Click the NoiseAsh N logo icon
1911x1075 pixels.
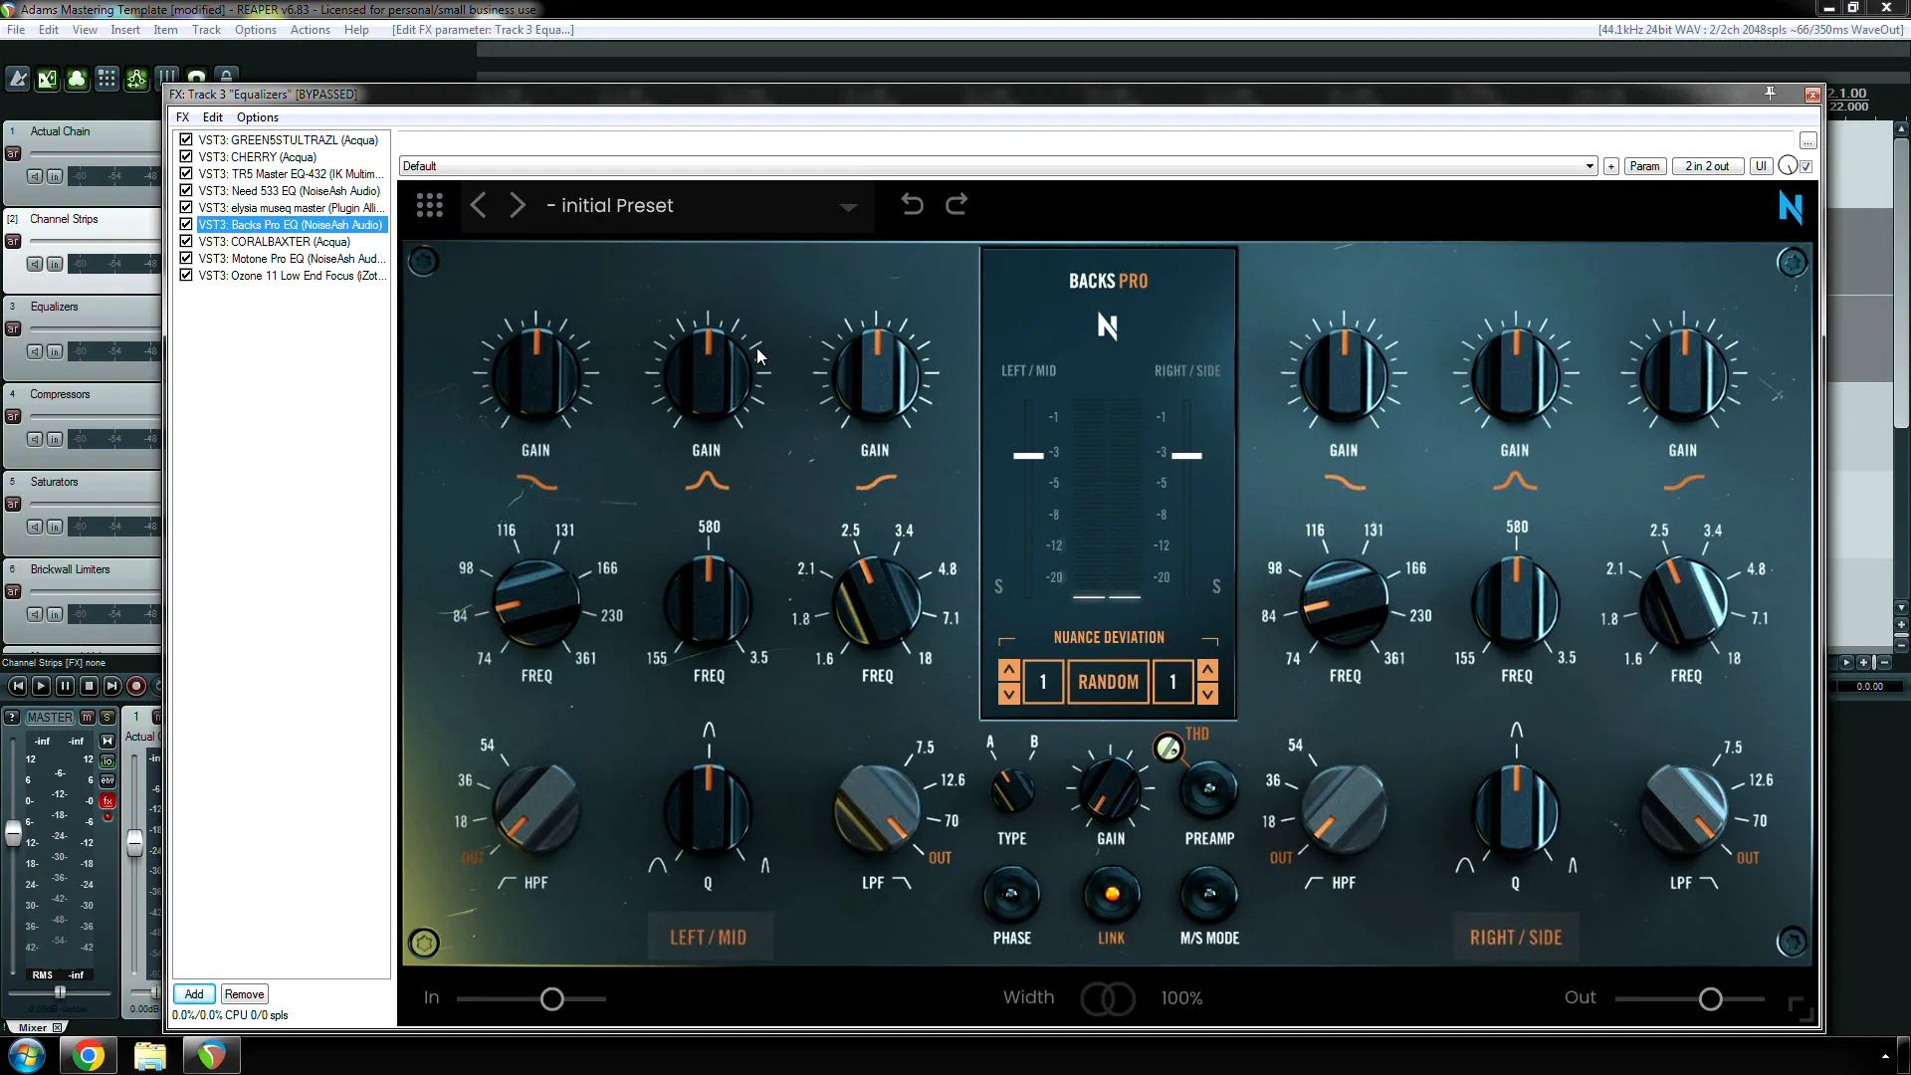[1790, 207]
